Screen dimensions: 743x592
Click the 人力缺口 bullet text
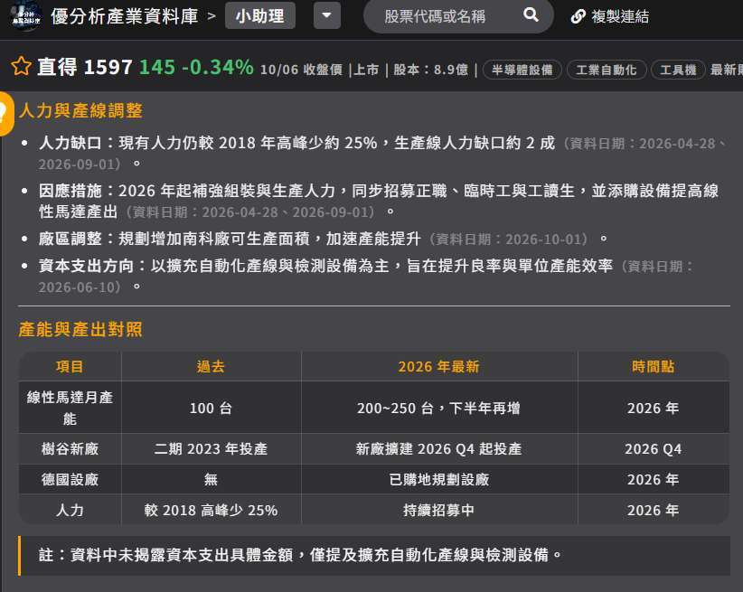(x=381, y=153)
